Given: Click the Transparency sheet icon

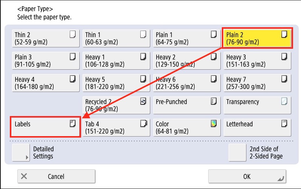Looking at the screenshot, I should point(284,101).
